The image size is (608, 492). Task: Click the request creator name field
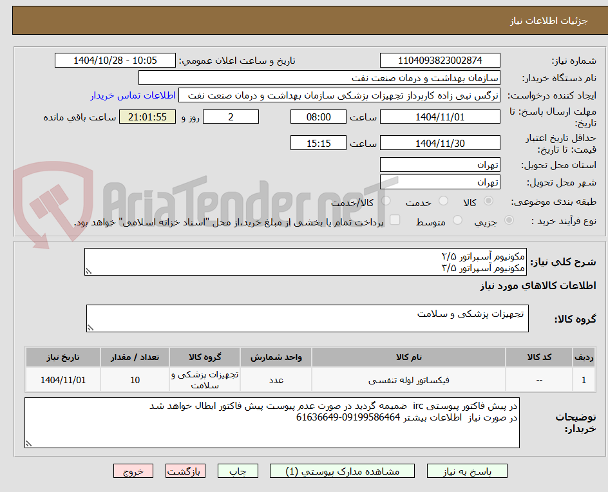point(339,95)
